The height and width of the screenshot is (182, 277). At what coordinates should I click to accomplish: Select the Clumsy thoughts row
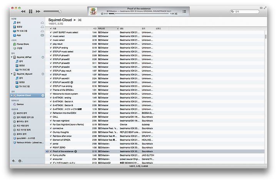155,132
